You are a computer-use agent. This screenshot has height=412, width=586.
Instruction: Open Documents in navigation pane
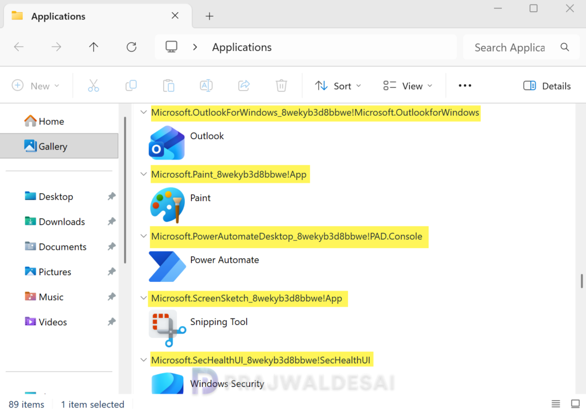(56, 246)
